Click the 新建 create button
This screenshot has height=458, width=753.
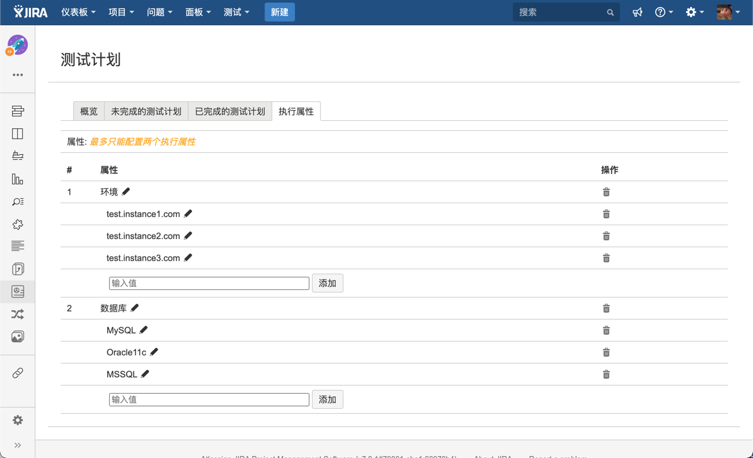pos(279,13)
